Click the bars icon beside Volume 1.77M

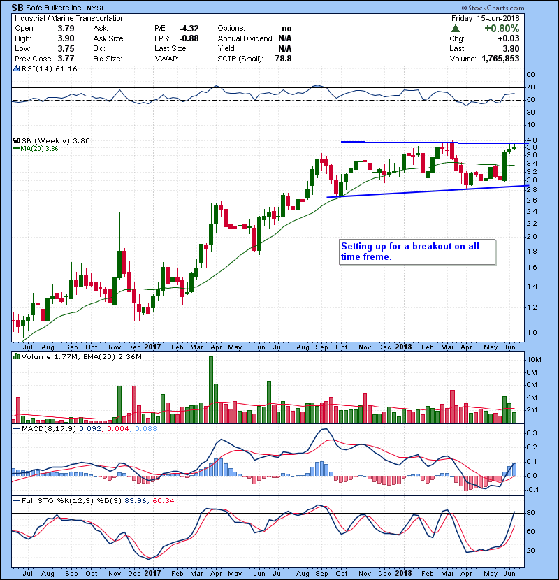[16, 356]
